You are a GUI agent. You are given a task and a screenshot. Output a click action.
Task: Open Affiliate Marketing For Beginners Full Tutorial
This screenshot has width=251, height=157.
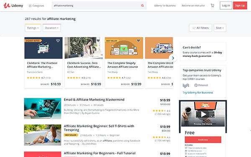coord(100,153)
